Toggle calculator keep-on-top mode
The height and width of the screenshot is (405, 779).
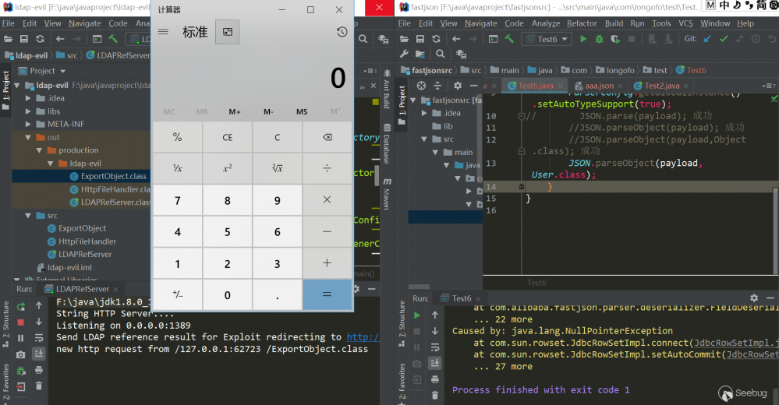pyautogui.click(x=227, y=32)
